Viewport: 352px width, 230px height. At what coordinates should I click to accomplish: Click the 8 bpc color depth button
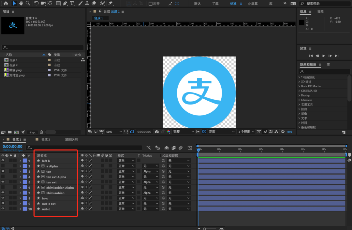pos(33,132)
